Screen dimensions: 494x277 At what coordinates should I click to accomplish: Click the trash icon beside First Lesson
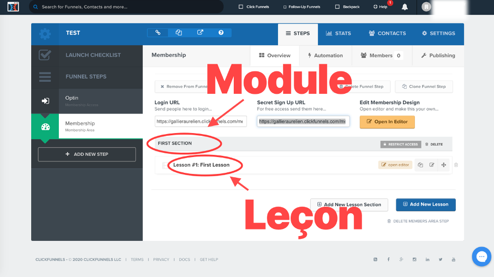(456, 165)
